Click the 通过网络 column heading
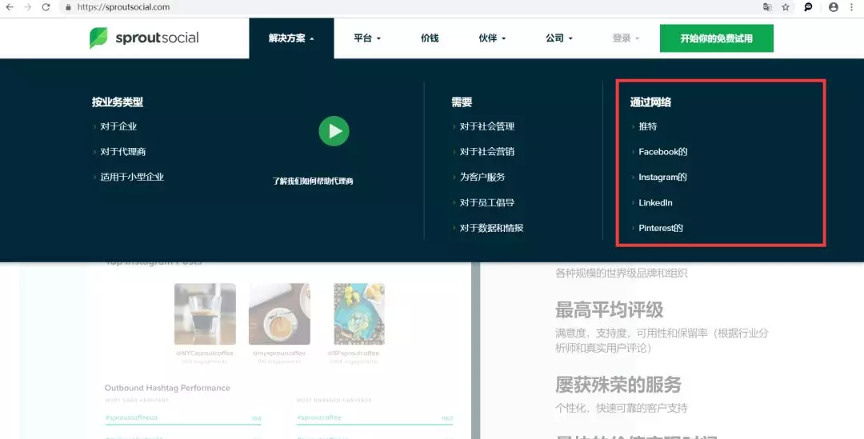The width and height of the screenshot is (864, 439). pos(650,102)
